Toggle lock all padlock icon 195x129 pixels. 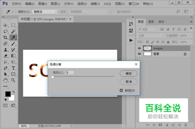[168, 42]
